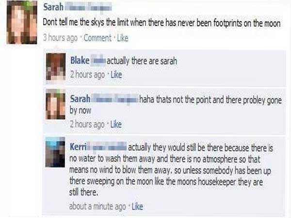
Task: Like Blake's comment
Action: click(x=116, y=75)
